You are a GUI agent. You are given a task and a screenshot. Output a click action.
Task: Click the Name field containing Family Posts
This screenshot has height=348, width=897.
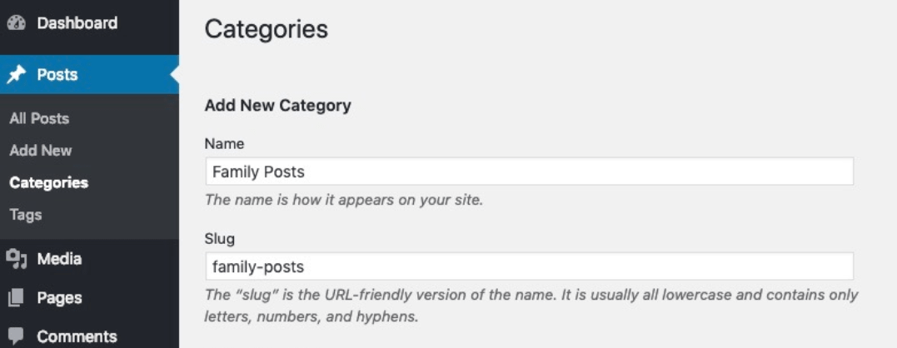pos(529,172)
